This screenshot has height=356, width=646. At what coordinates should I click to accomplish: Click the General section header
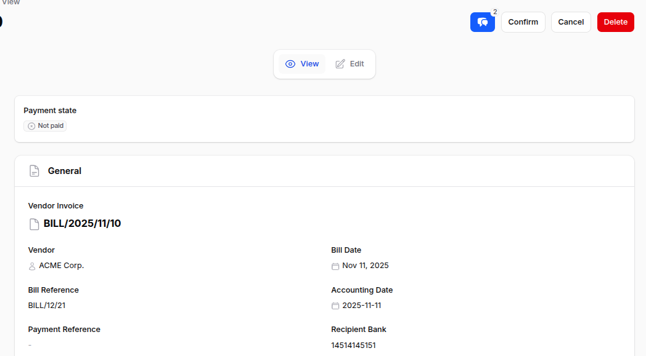(x=65, y=171)
